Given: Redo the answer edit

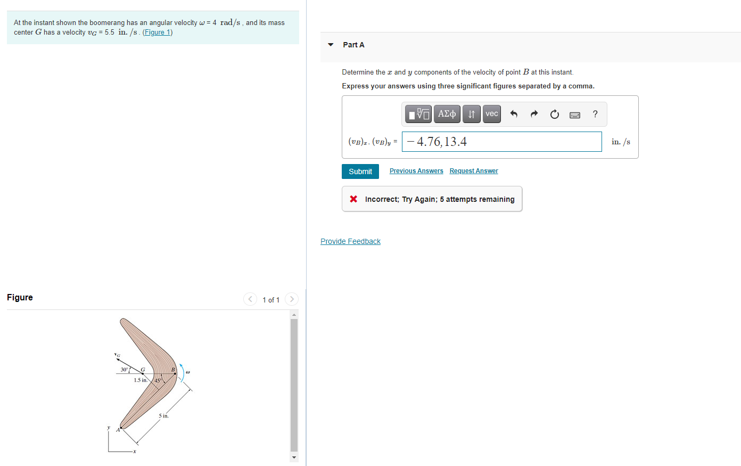Looking at the screenshot, I should tap(533, 113).
